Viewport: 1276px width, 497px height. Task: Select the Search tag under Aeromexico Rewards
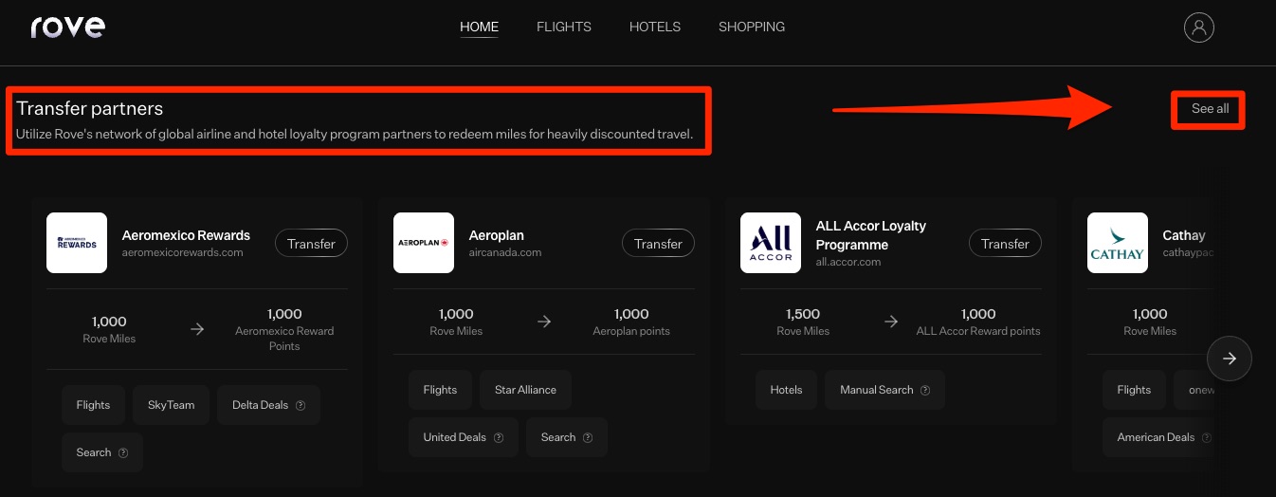pos(101,452)
